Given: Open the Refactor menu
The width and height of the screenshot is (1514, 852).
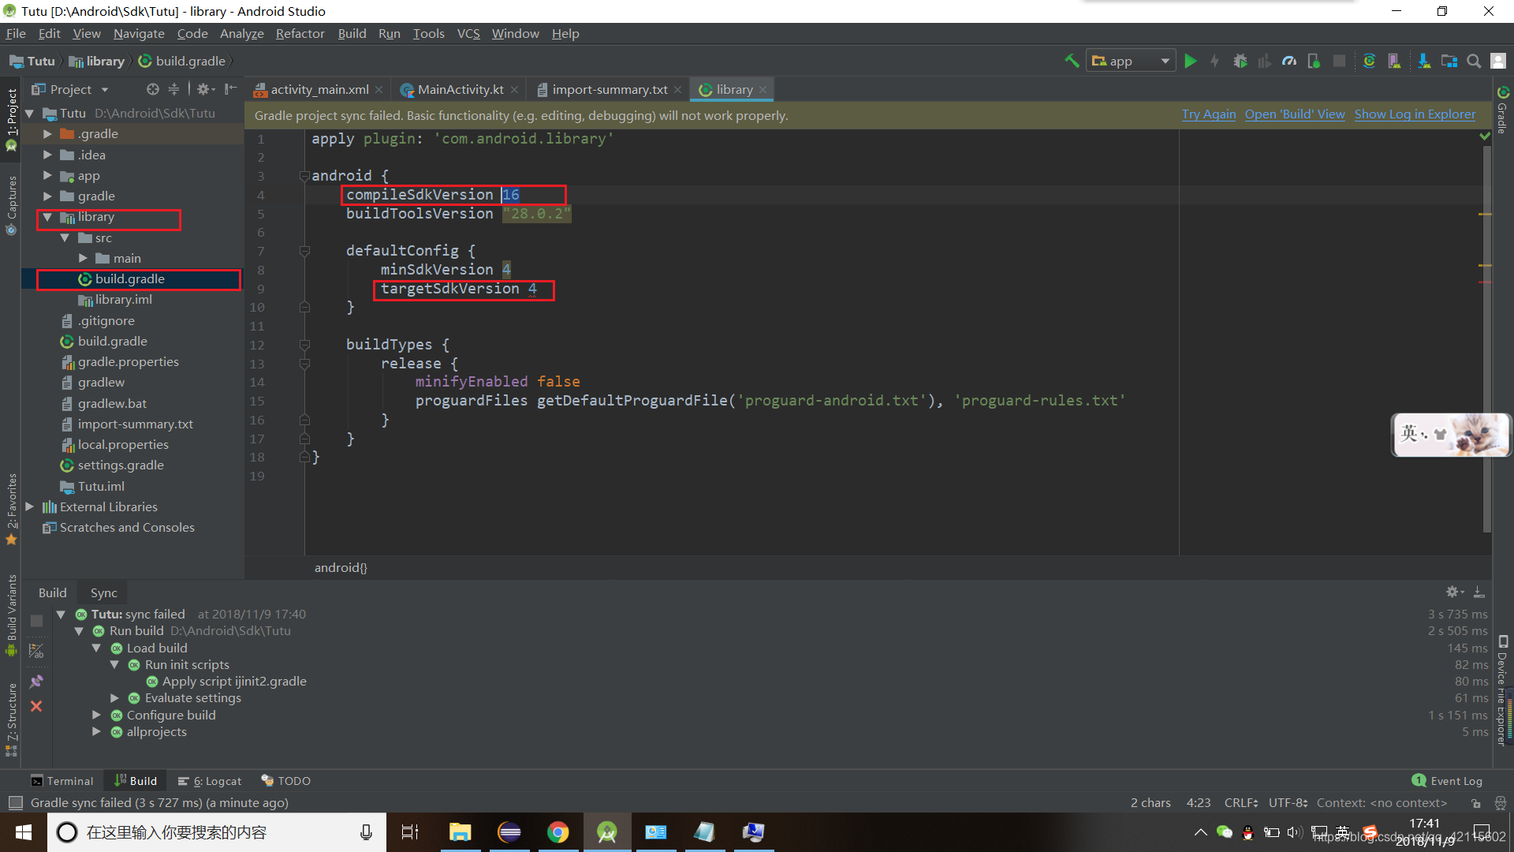Looking at the screenshot, I should pyautogui.click(x=300, y=33).
